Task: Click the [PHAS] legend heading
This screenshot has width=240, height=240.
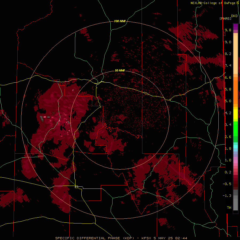Action: point(225,18)
